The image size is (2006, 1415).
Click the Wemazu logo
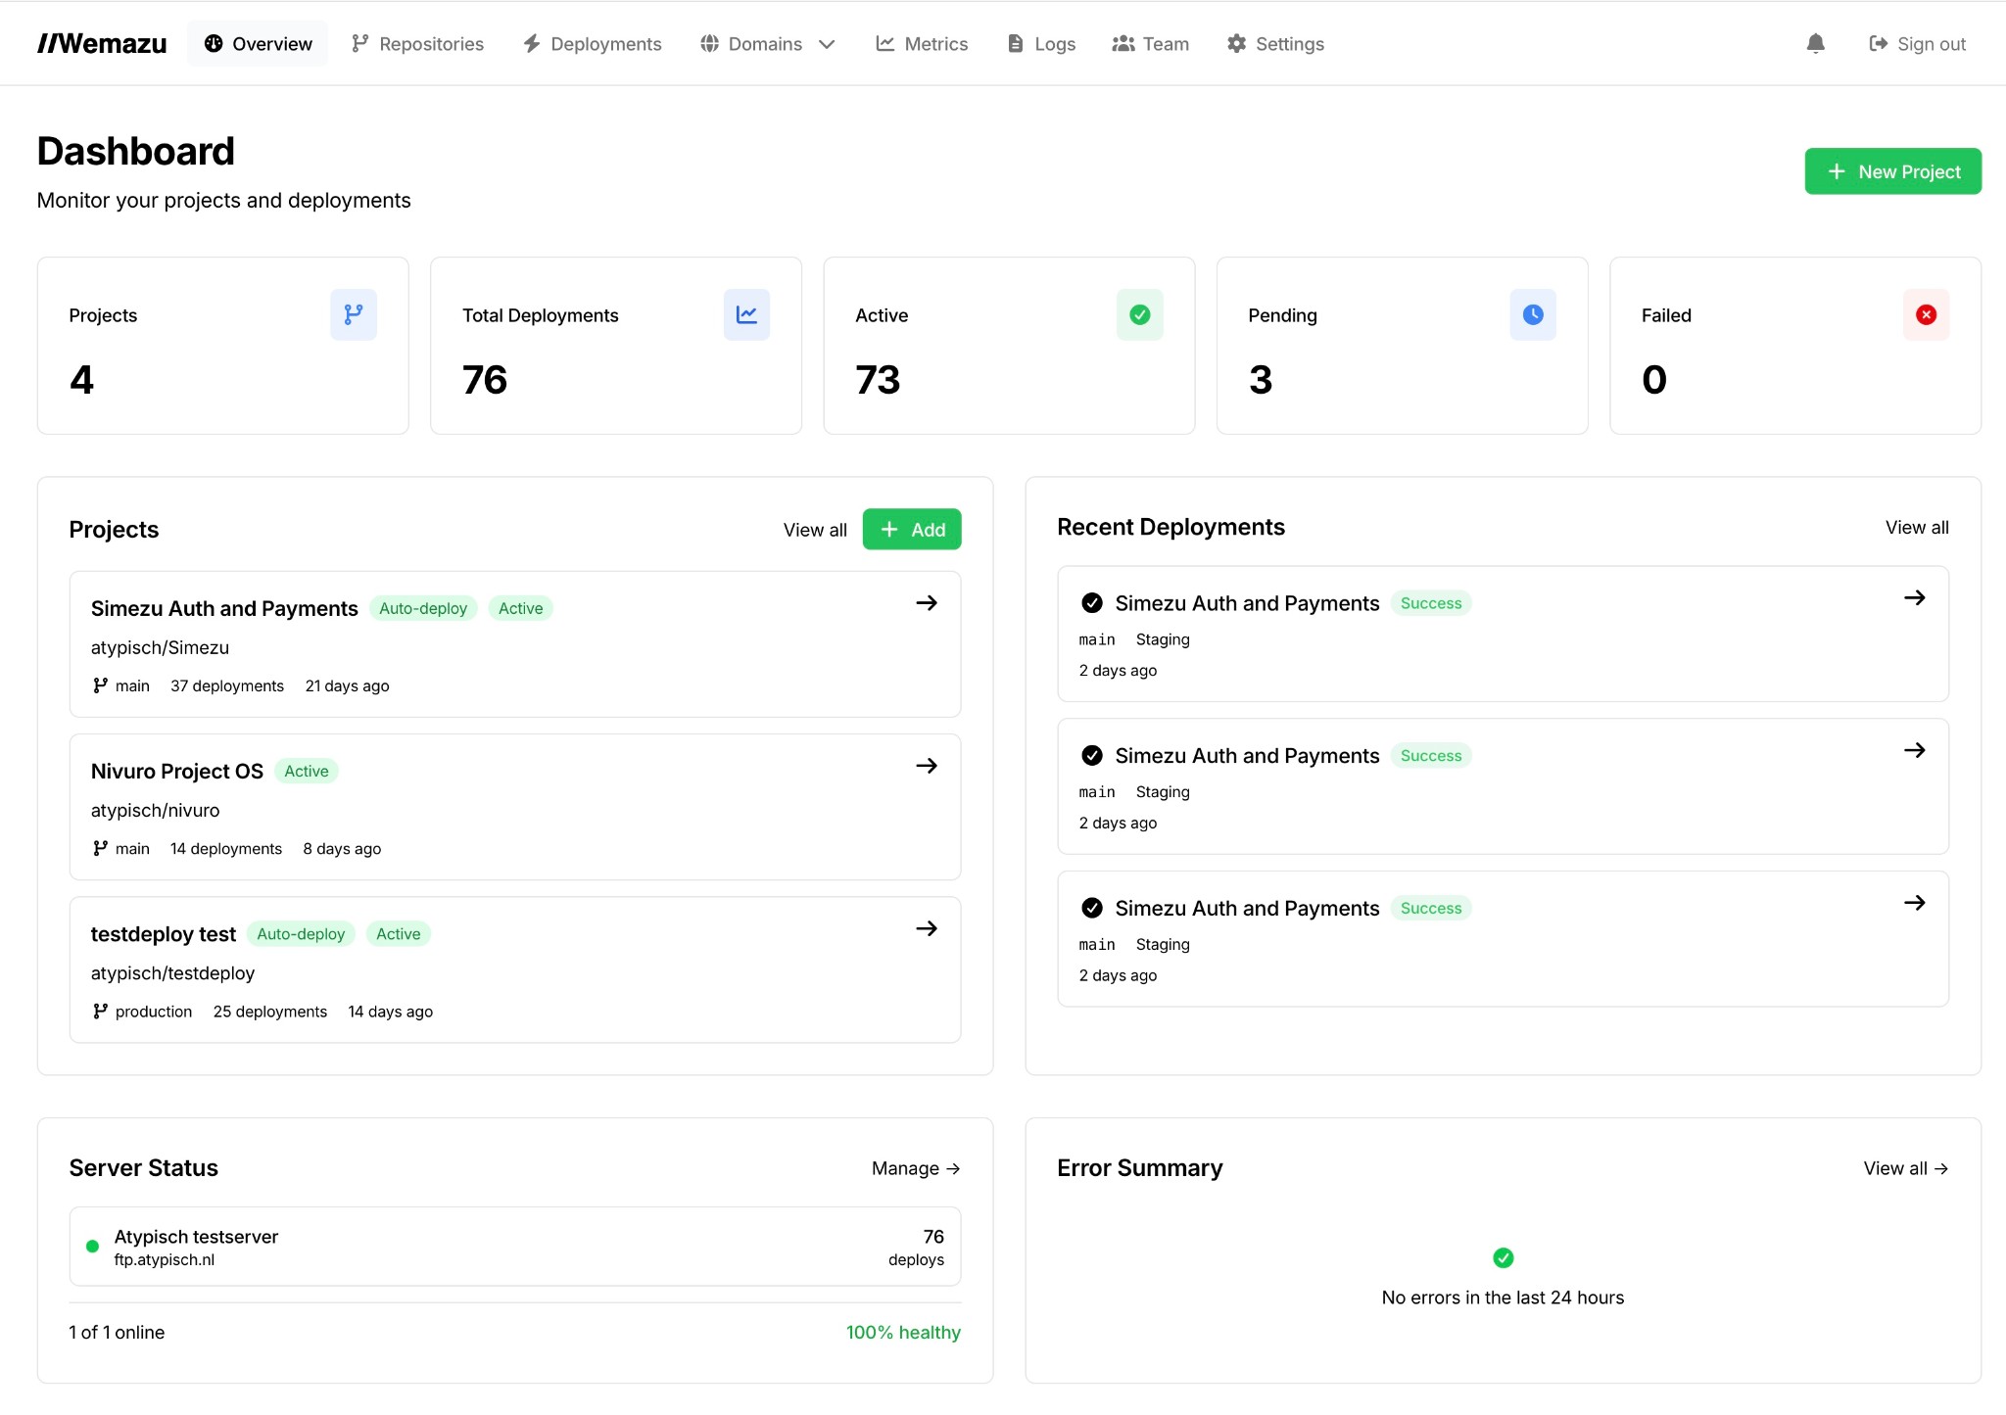tap(103, 42)
